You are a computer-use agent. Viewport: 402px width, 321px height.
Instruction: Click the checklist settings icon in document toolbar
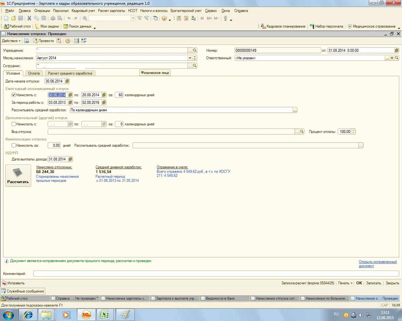84,41
